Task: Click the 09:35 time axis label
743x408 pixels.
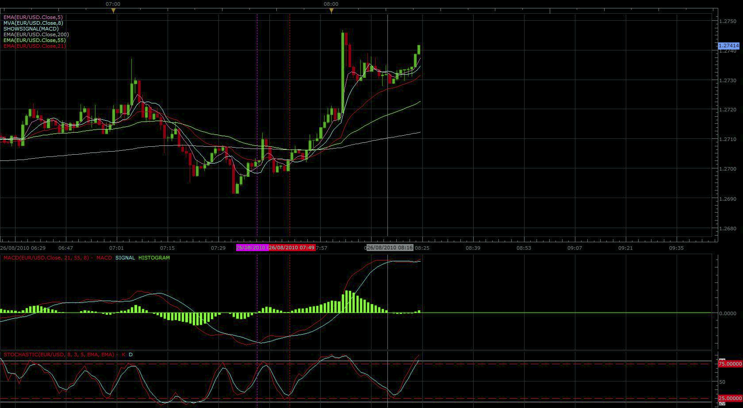Action: click(x=676, y=248)
